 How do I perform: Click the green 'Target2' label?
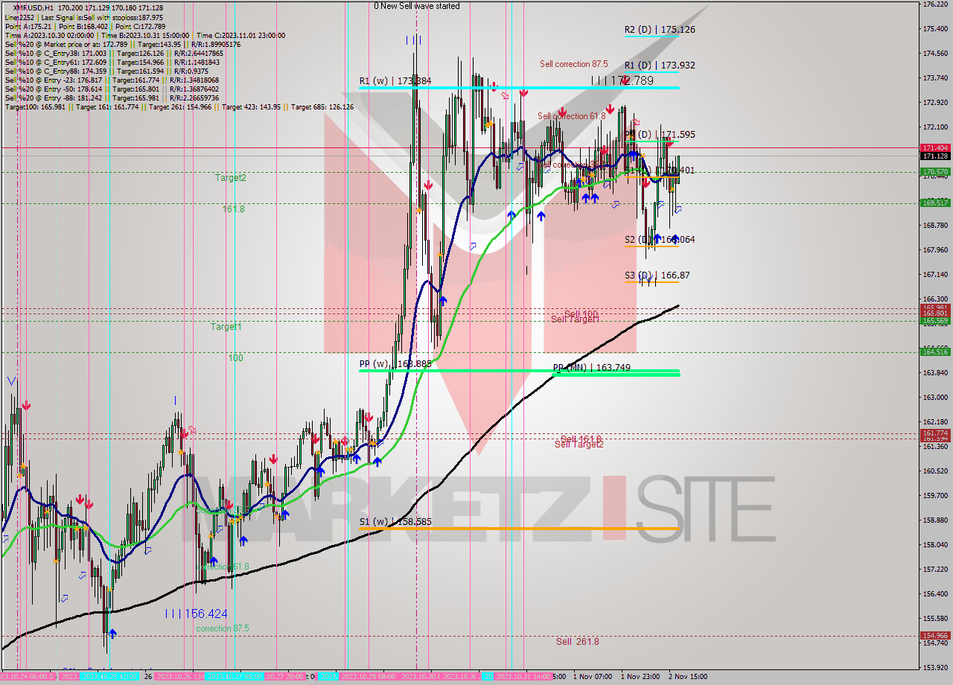(230, 178)
